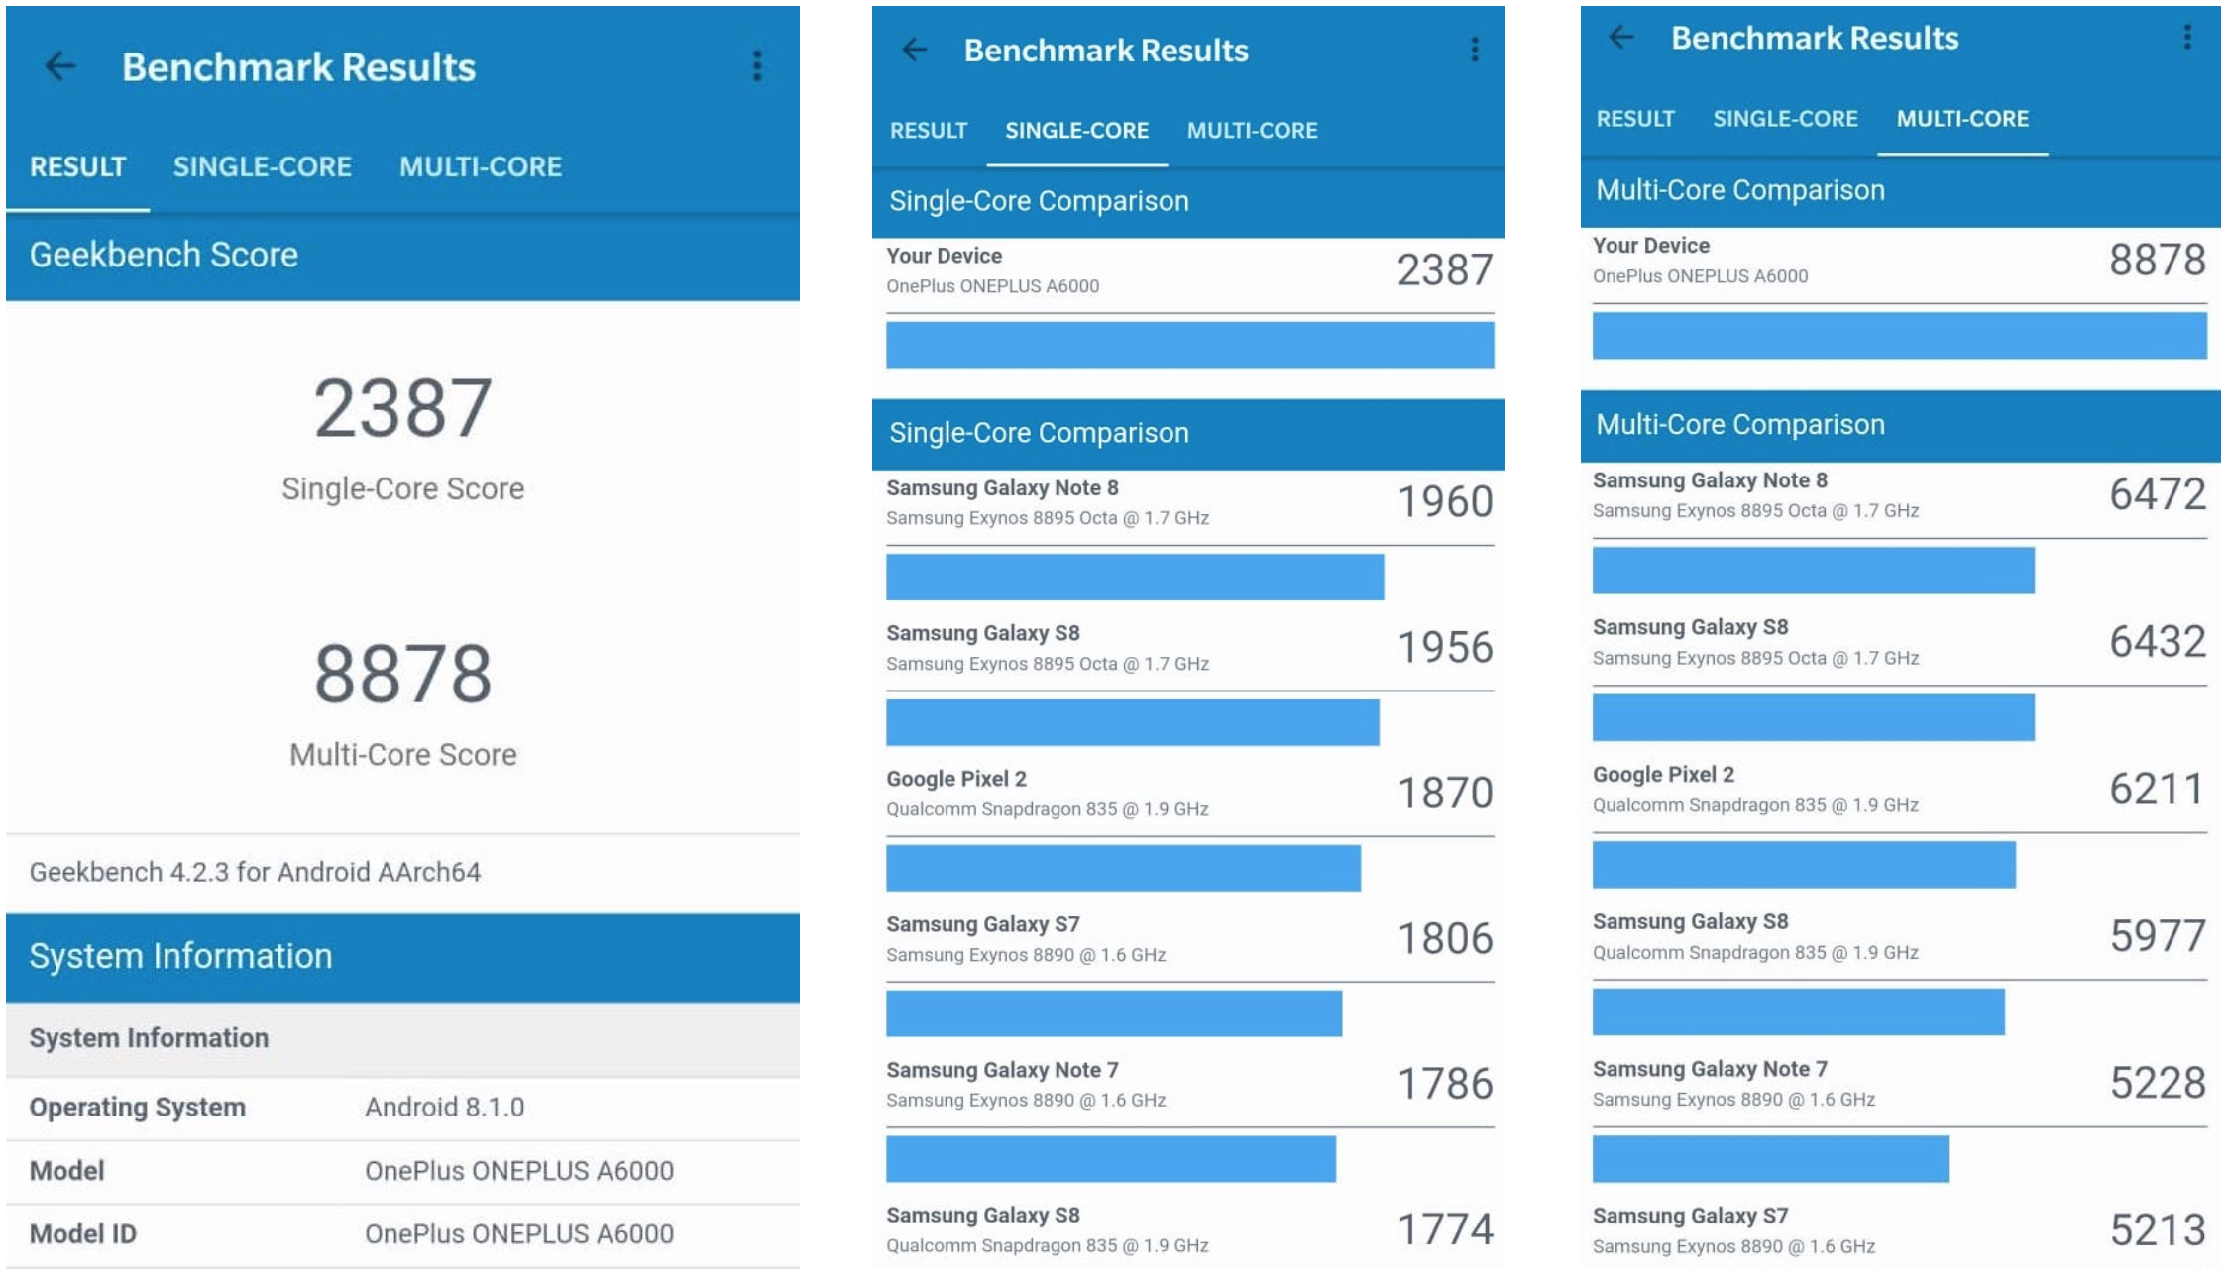Switch to MULTI-CORE tab in left screen
Viewport: 2228px width, 1276px height.
click(480, 166)
